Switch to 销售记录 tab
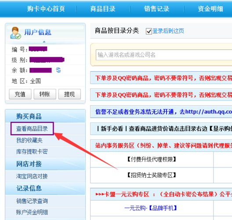 pyautogui.click(x=157, y=9)
